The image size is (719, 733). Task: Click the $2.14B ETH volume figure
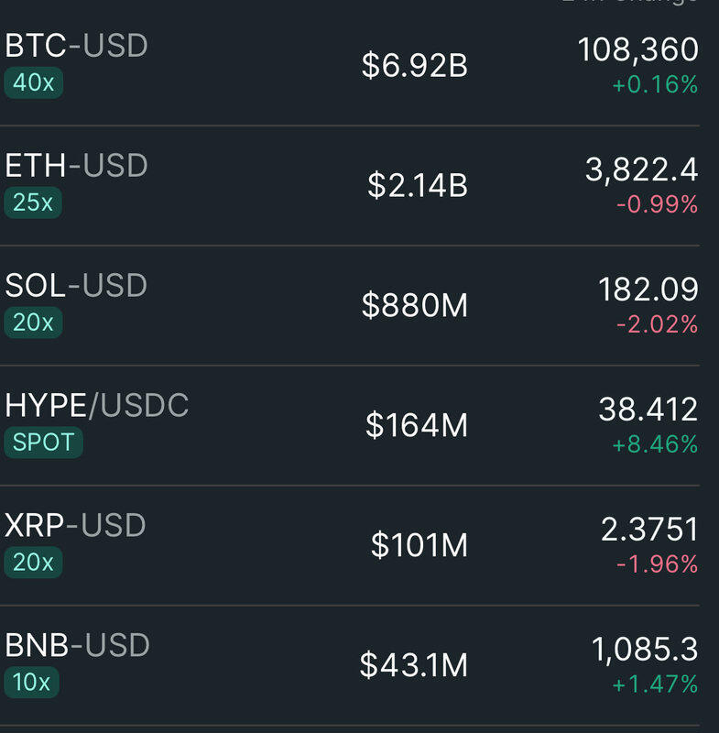pos(417,186)
